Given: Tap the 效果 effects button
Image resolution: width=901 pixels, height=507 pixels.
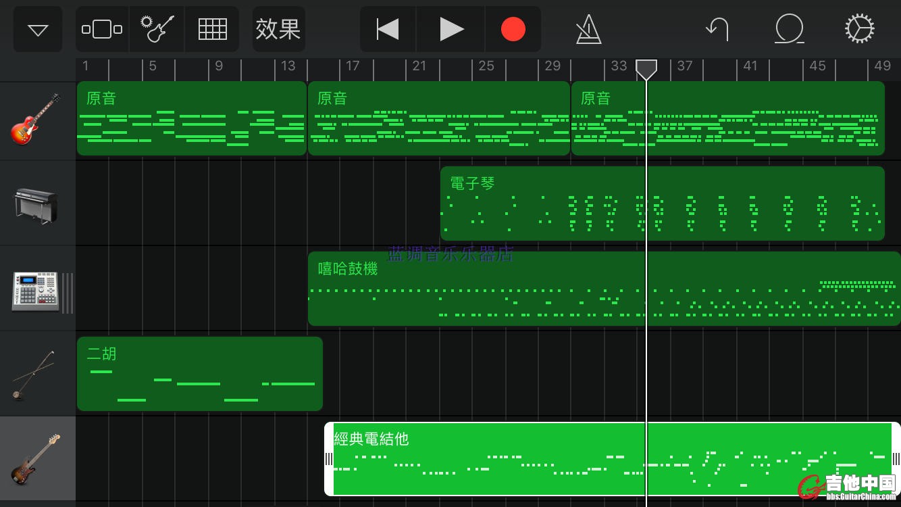Looking at the screenshot, I should [x=278, y=30].
